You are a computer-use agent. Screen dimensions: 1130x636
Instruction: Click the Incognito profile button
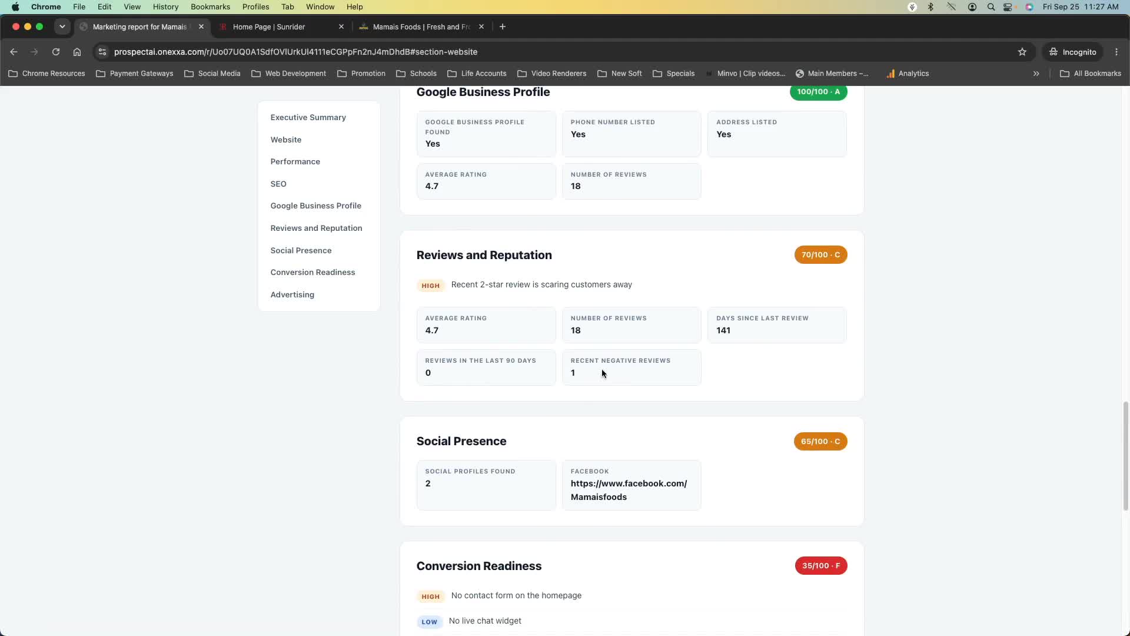[1072, 52]
